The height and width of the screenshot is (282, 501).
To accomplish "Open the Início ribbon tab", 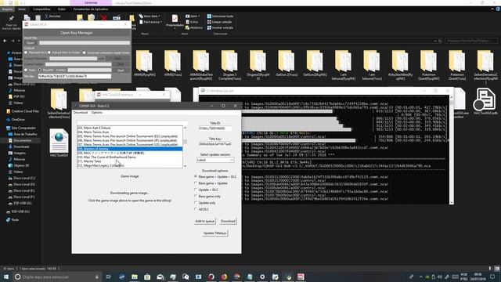I will (x=22, y=9).
